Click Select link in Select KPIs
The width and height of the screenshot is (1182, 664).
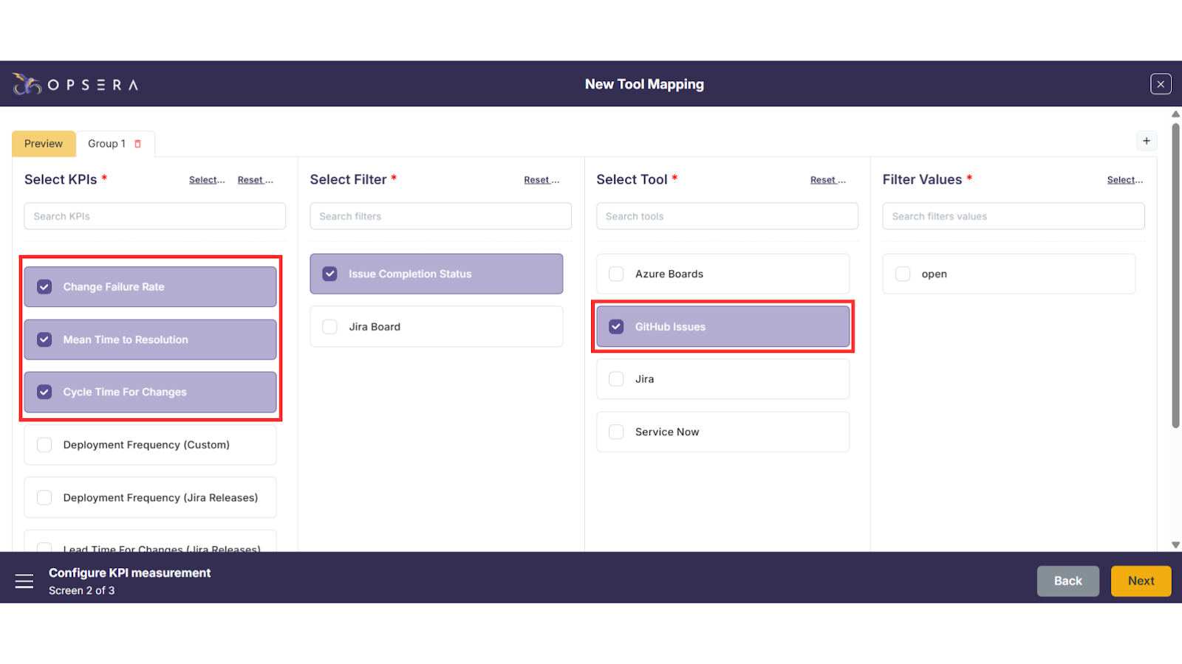[x=207, y=180]
